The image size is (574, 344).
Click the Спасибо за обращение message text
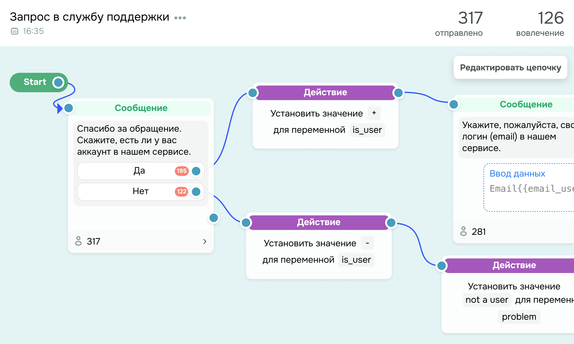click(x=134, y=140)
